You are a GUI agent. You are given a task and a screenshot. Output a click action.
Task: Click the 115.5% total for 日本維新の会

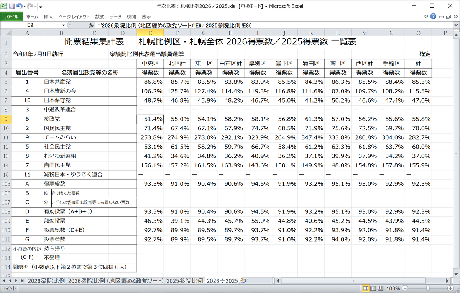click(x=418, y=92)
